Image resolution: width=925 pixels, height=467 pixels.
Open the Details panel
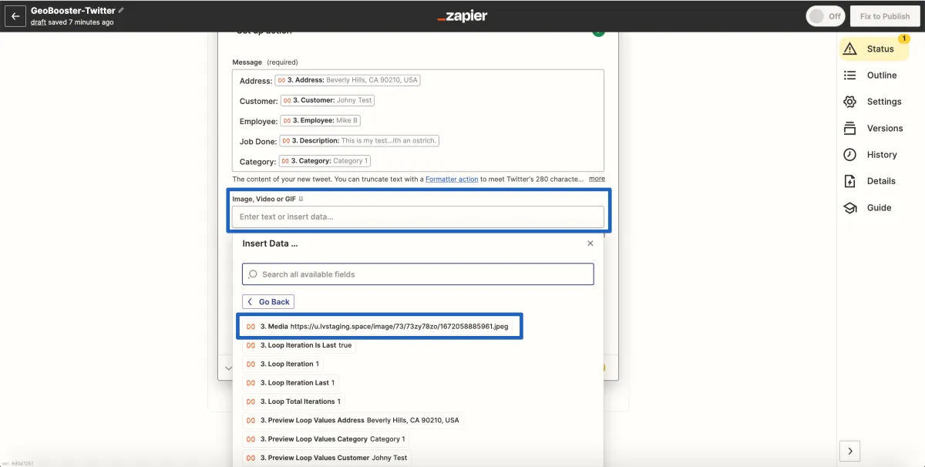[x=874, y=181]
